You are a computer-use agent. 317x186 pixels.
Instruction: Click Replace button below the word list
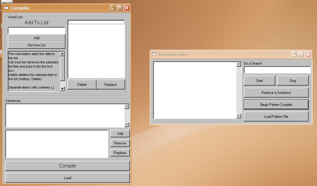pyautogui.click(x=110, y=85)
